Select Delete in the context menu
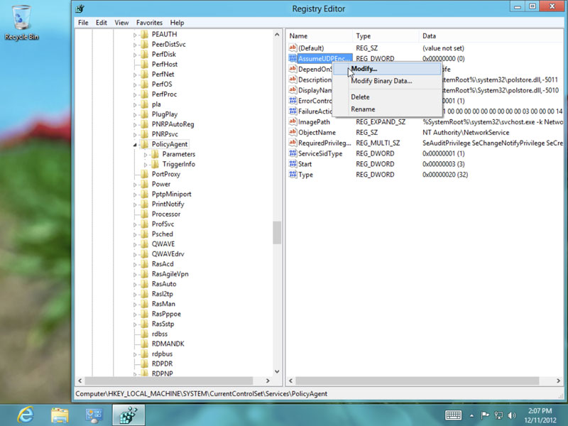 point(360,97)
